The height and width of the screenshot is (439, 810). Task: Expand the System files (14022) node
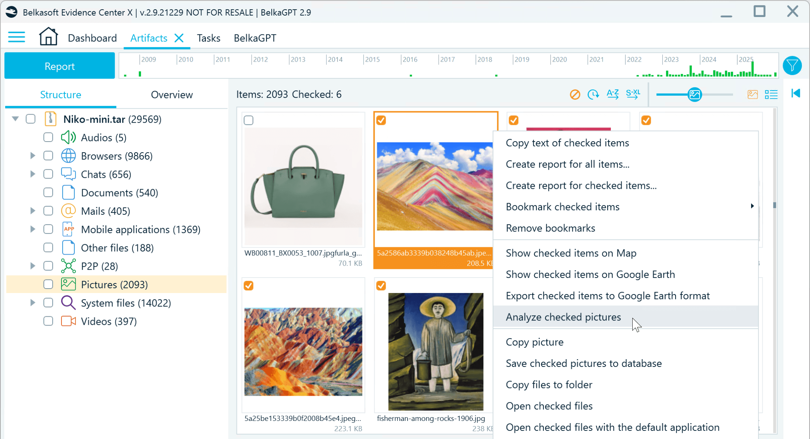pyautogui.click(x=33, y=303)
